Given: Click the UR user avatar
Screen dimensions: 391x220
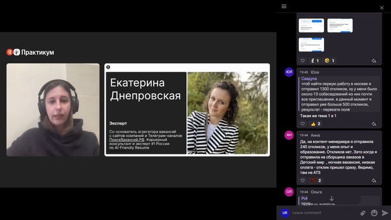Looking at the screenshot, I should pyautogui.click(x=285, y=213).
